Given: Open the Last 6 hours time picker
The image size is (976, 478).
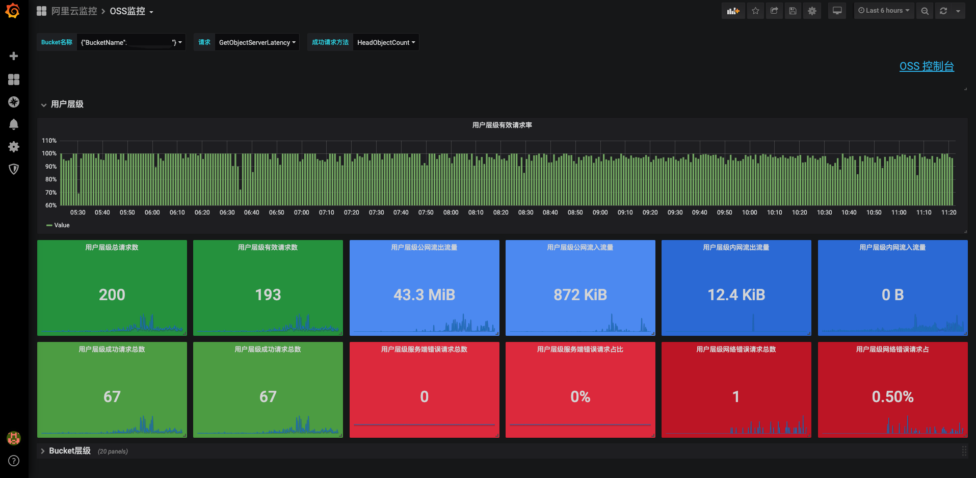Looking at the screenshot, I should point(884,11).
